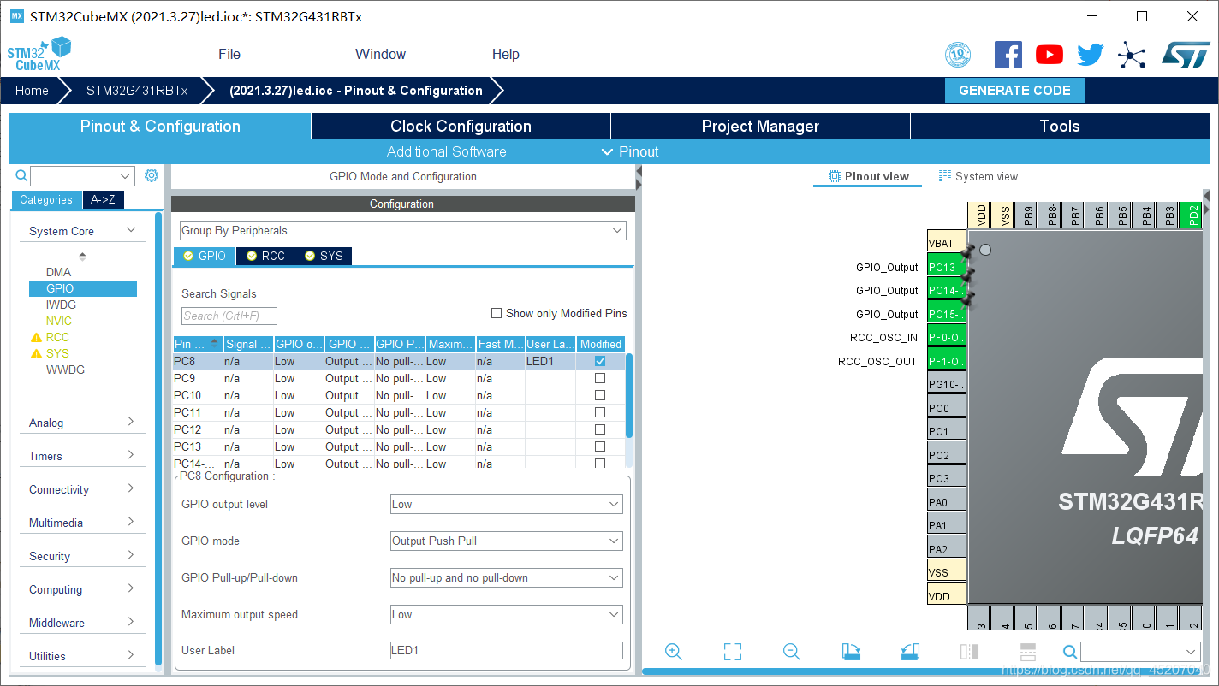Viewport: 1219px width, 686px height.
Task: Click the GPIO table vertical scrollbar
Action: 629,395
